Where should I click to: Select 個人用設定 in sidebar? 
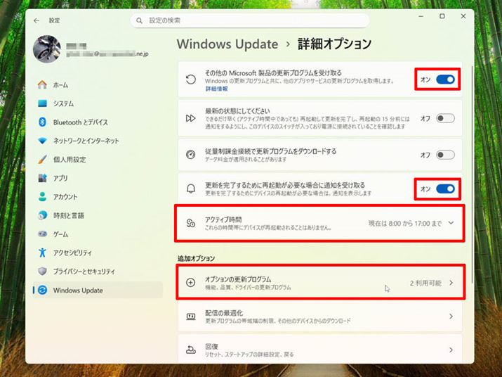[x=98, y=160]
